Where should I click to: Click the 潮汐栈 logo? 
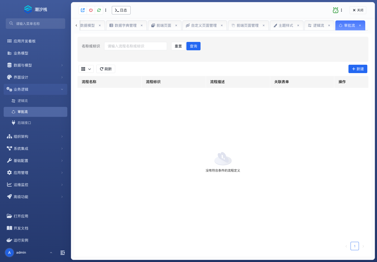[x=35, y=9]
